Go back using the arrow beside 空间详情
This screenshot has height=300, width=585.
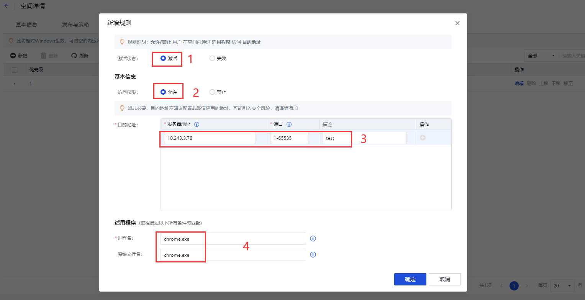click(6, 6)
